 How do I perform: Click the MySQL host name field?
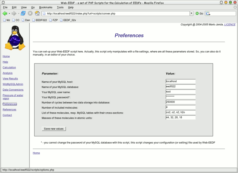180,81
